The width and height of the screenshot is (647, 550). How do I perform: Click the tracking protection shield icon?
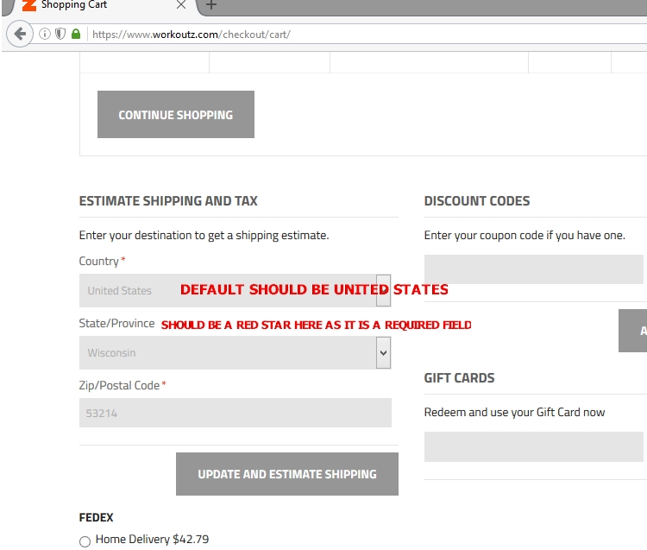(x=60, y=34)
